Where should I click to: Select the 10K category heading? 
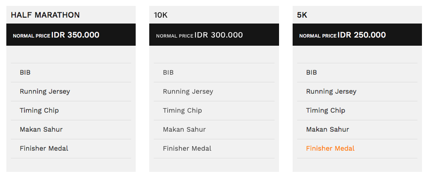pyautogui.click(x=161, y=15)
